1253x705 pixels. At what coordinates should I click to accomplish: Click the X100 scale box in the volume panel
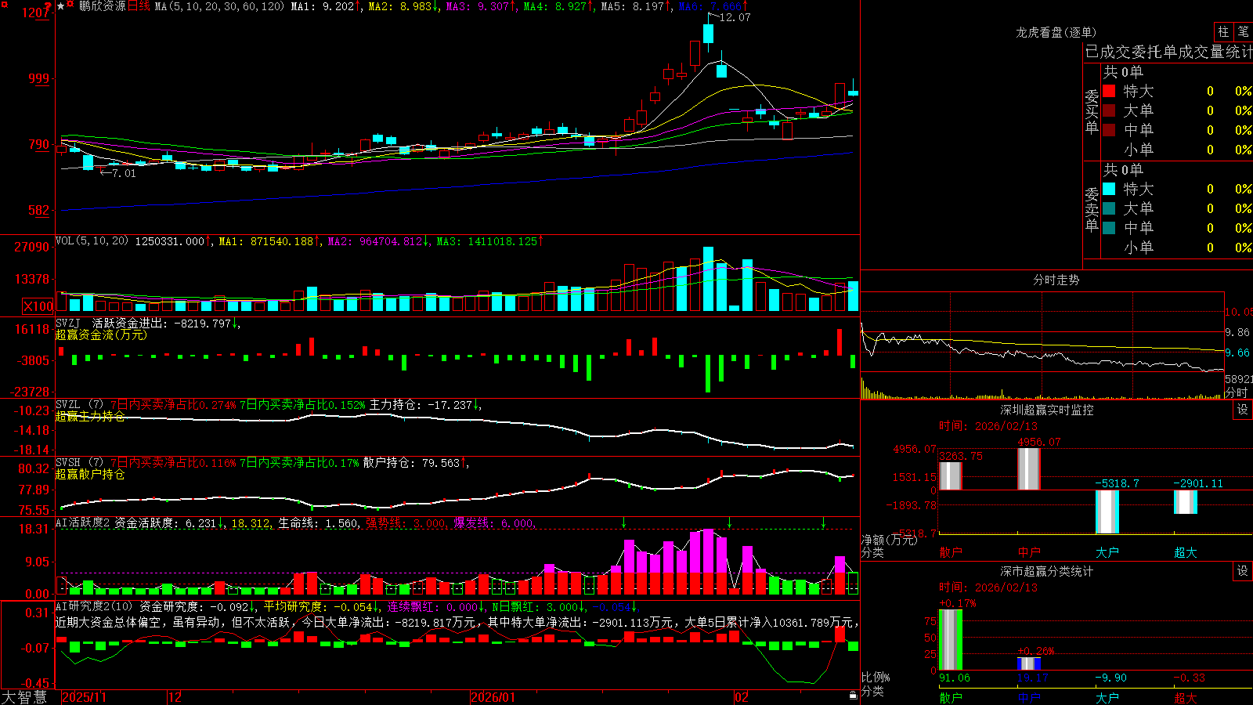tap(38, 306)
